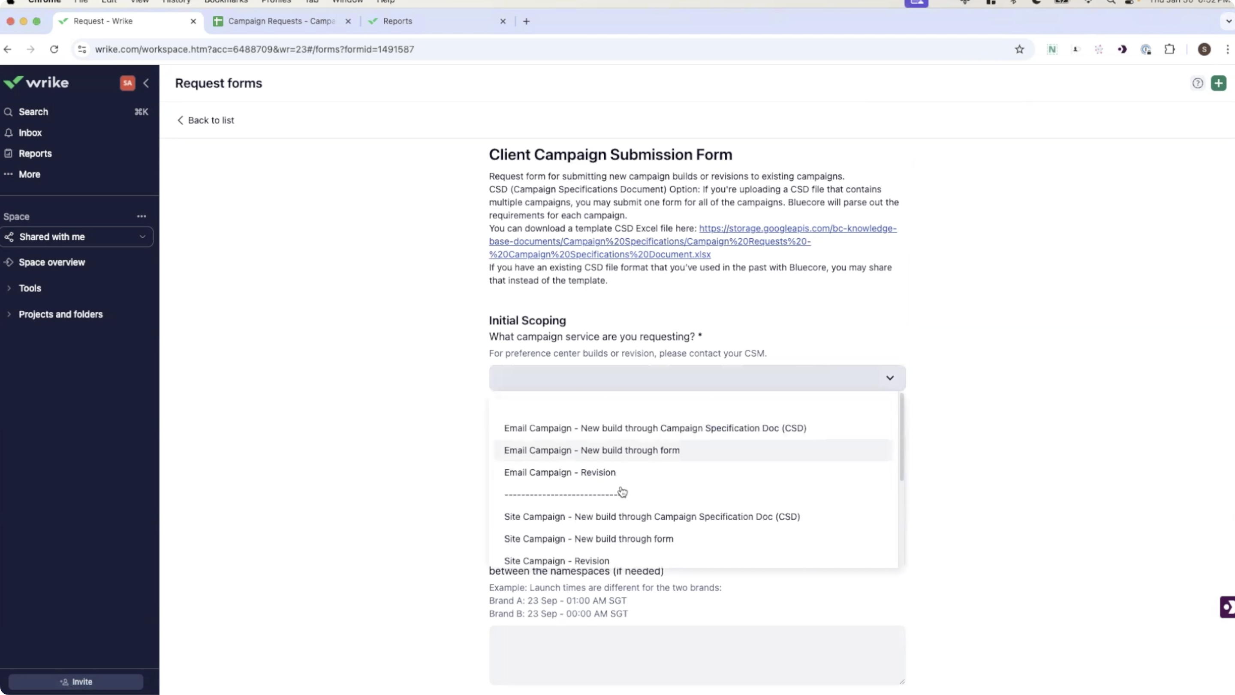Expand the Tools section

pos(29,288)
